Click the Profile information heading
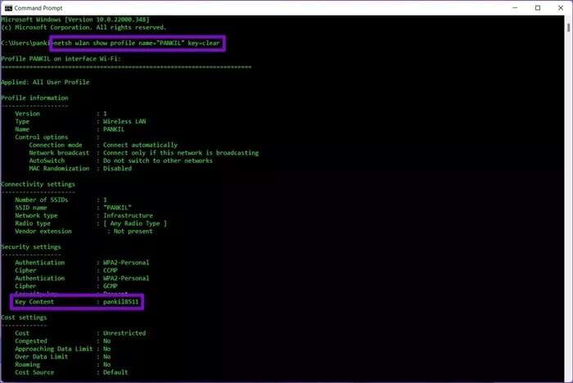573x383 pixels. [34, 98]
